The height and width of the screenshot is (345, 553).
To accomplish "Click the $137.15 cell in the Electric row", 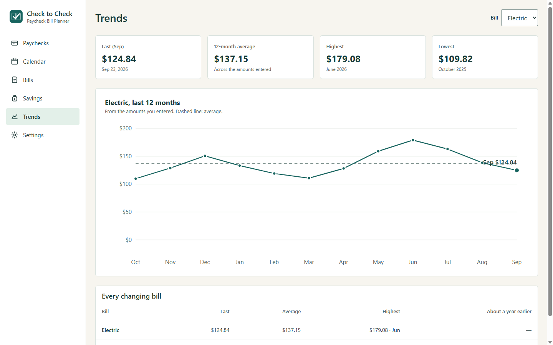I will click(x=291, y=330).
